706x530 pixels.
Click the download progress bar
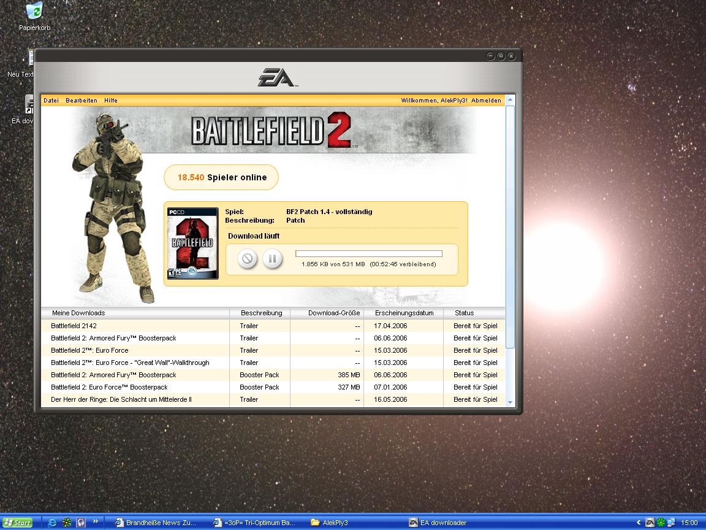pos(369,254)
